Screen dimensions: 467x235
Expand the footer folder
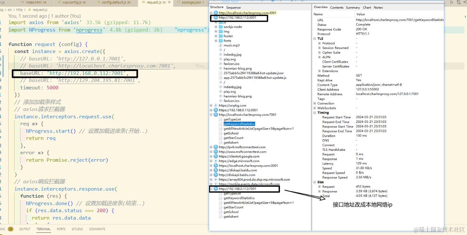pyautogui.click(x=216, y=36)
